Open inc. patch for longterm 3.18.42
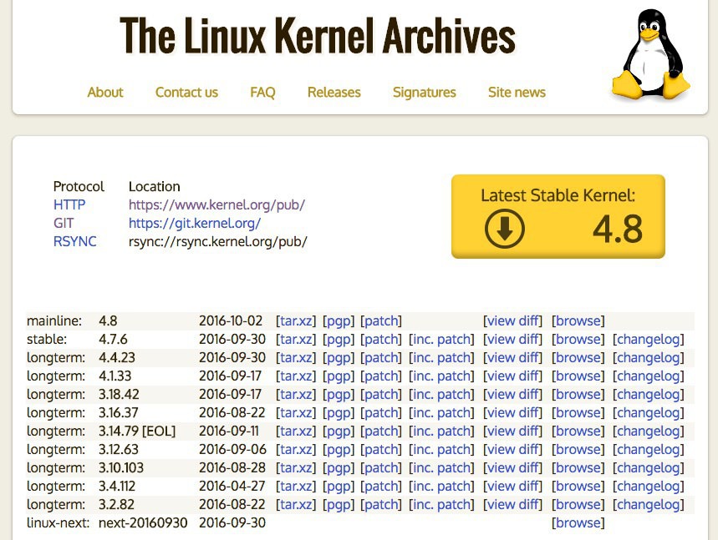Viewport: 718px width, 540px height. coord(441,394)
